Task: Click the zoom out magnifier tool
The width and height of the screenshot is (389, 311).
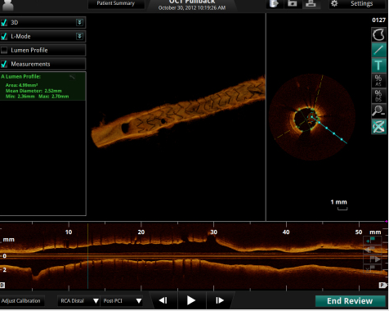Action: (x=378, y=111)
